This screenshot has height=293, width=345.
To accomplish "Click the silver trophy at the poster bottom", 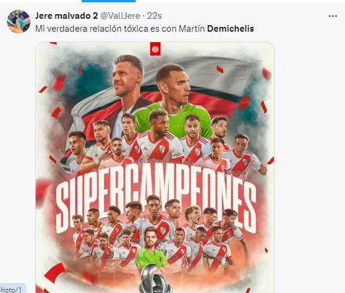I will pos(155,278).
